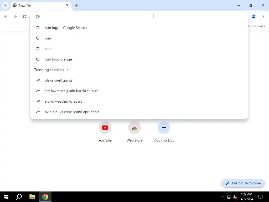Open the Windows Start menu
Image resolution: width=269 pixels, height=202 pixels.
[6, 197]
